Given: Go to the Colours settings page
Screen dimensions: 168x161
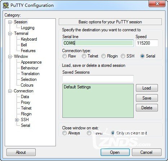Looking at the screenshot, I should [27, 85].
